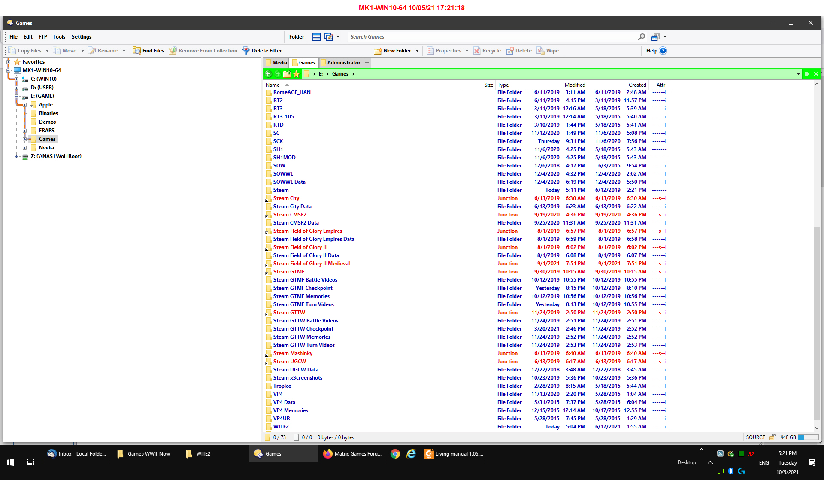Click the Rename toolbar button
Screen dimensions: 824x480
[x=103, y=51]
